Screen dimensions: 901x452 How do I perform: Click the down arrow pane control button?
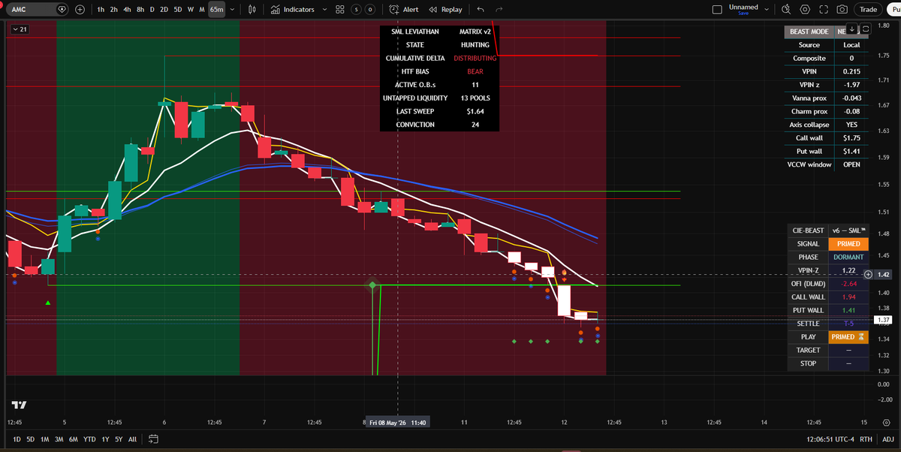pos(851,29)
